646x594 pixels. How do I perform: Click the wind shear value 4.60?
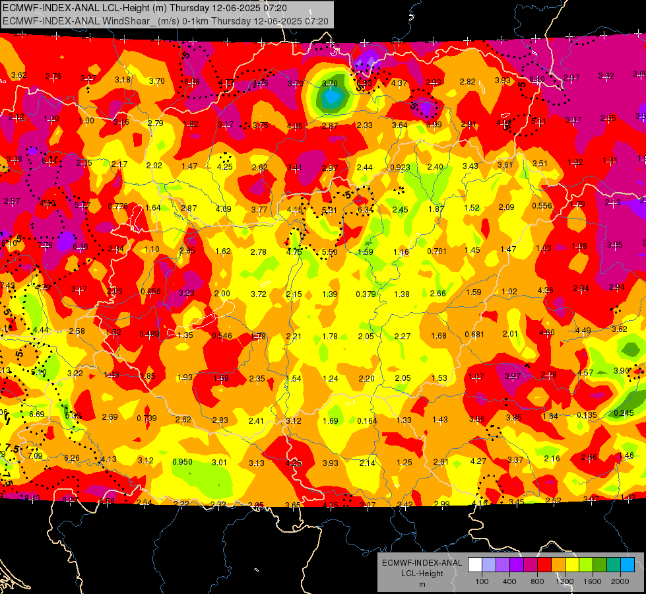pyautogui.click(x=547, y=332)
